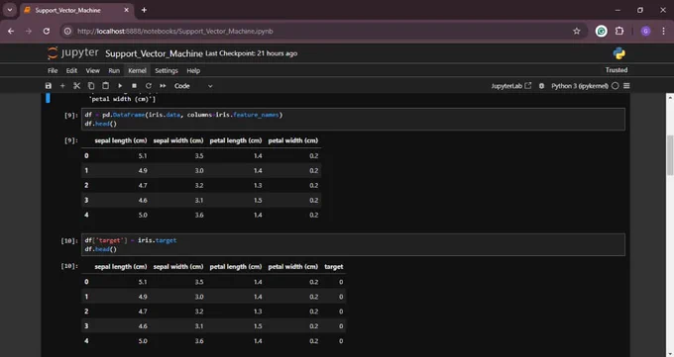Screen dimensions: 674x357
Task: Paste cell from clipboard
Action: click(105, 86)
